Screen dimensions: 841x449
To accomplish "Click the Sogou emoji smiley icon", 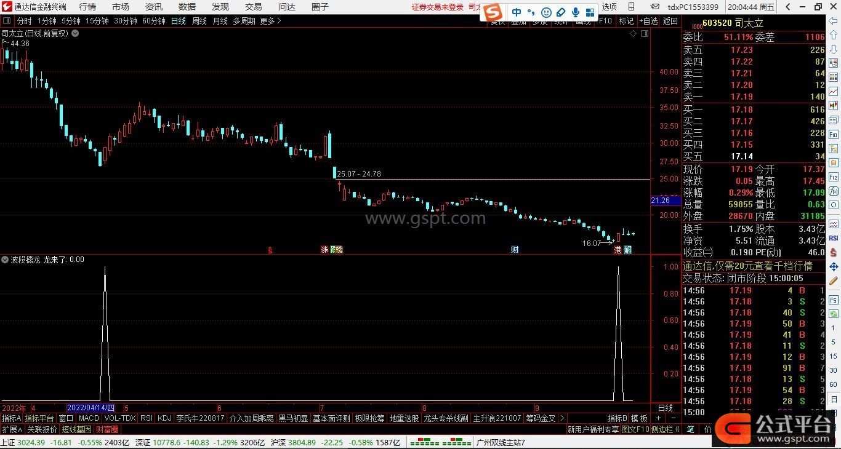I will click(546, 12).
